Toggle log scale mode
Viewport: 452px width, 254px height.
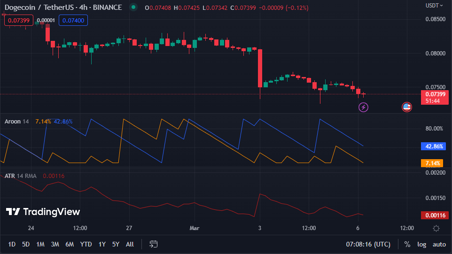click(422, 244)
